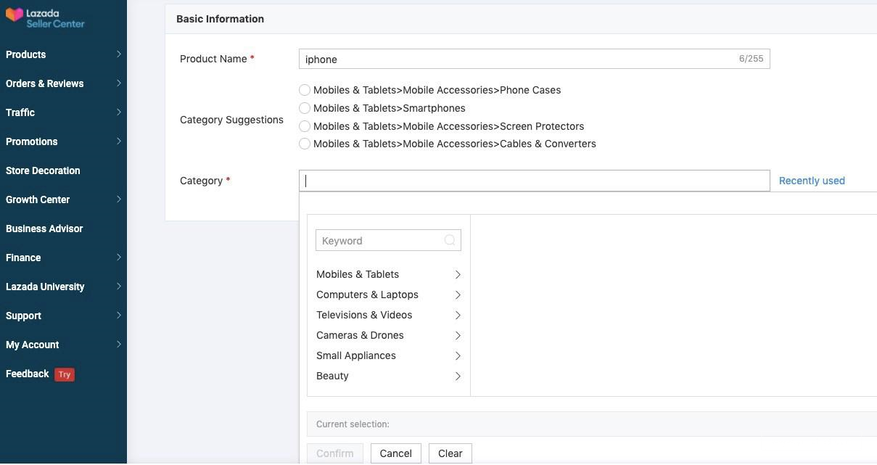The image size is (877, 465).
Task: Click the arrow beside Cameras & Drones
Action: coord(458,335)
